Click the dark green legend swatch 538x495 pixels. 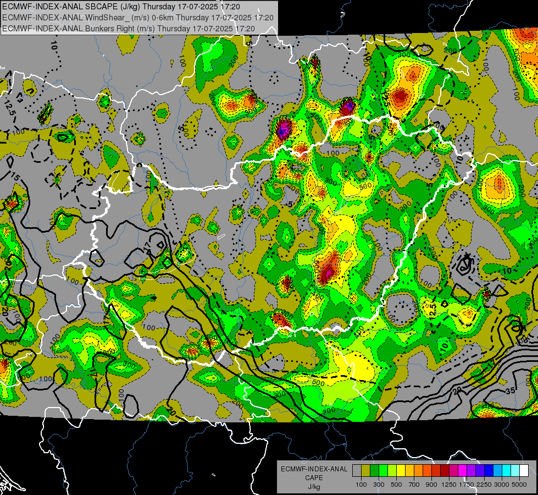[374, 471]
